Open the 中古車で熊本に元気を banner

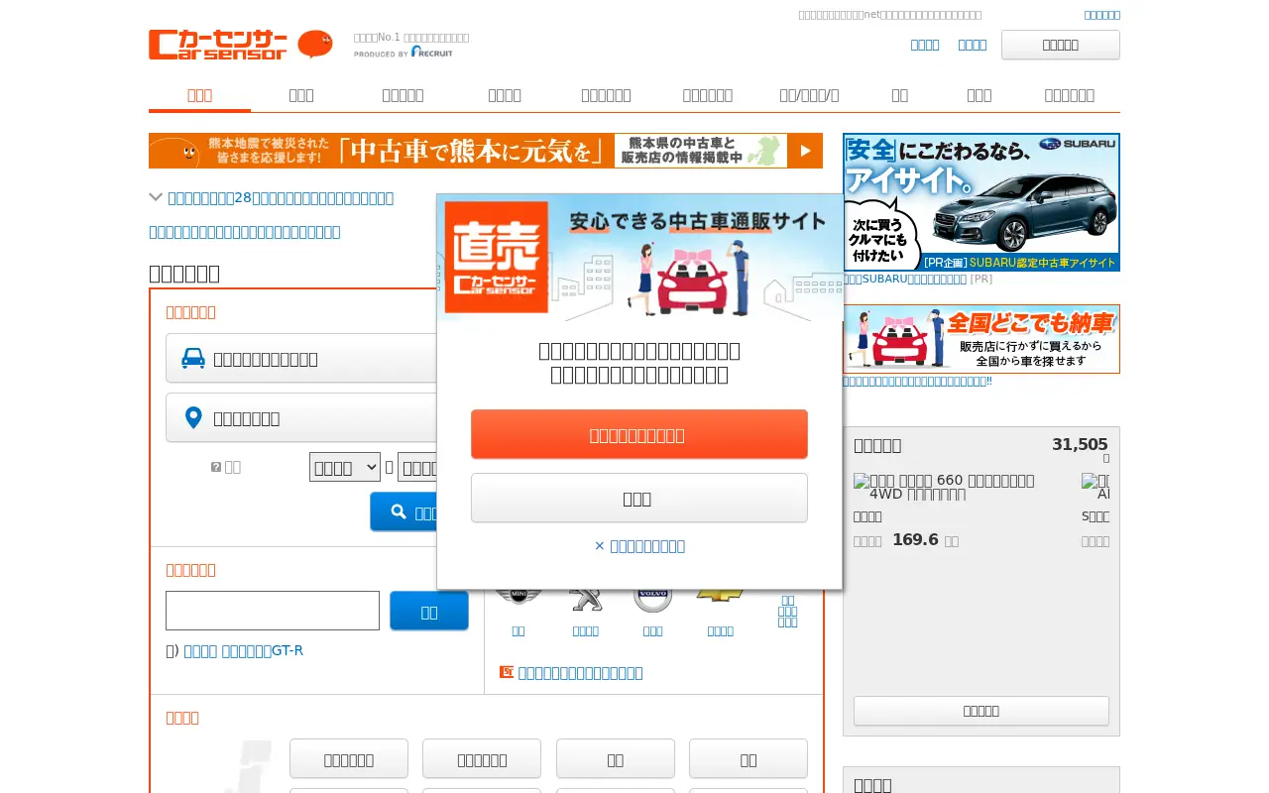tap(486, 151)
